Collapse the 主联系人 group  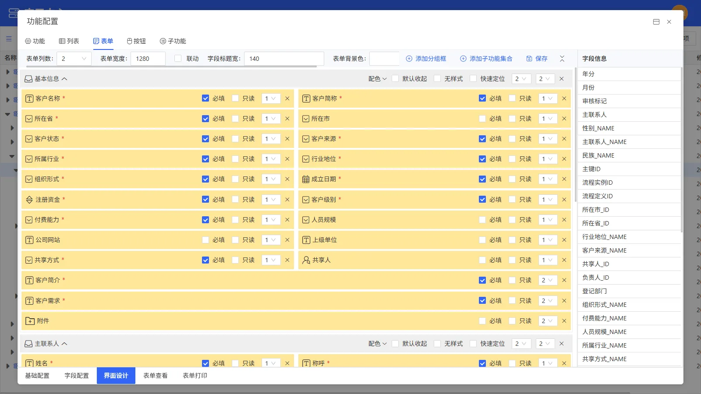[64, 344]
